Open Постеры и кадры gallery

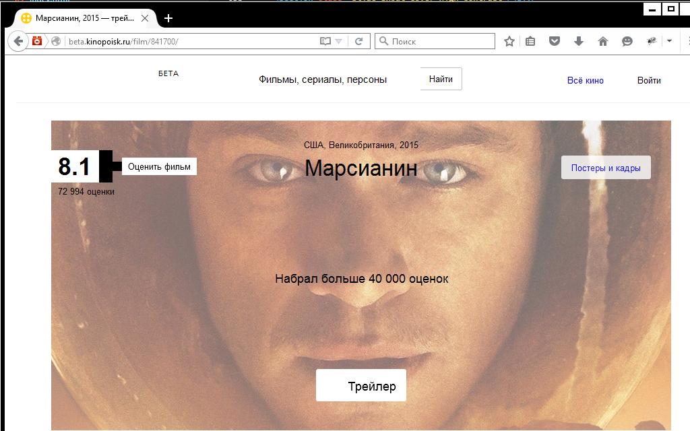[x=606, y=168]
